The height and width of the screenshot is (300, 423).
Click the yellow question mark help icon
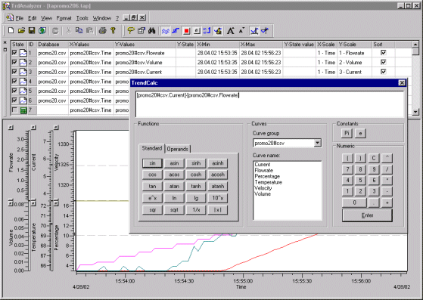113,30
